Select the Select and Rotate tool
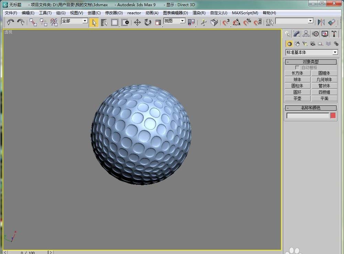The height and width of the screenshot is (254, 344). click(x=148, y=22)
